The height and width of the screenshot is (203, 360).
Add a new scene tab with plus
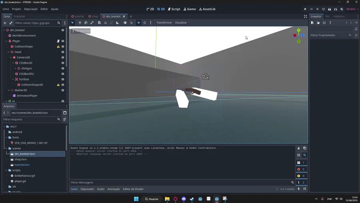131,16
